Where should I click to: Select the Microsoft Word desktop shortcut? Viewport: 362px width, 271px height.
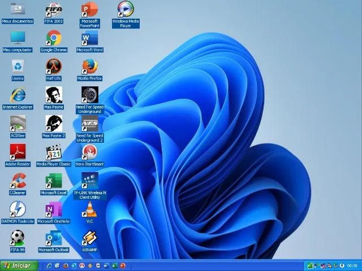coord(90,42)
